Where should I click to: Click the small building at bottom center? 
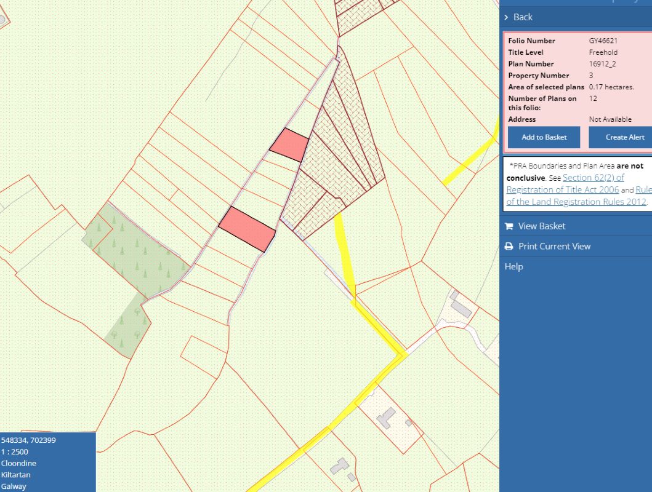340,467
